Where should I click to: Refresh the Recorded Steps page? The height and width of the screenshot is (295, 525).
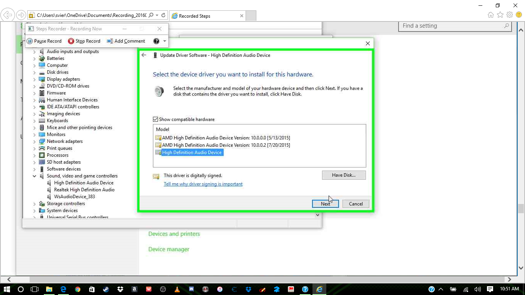(x=163, y=15)
